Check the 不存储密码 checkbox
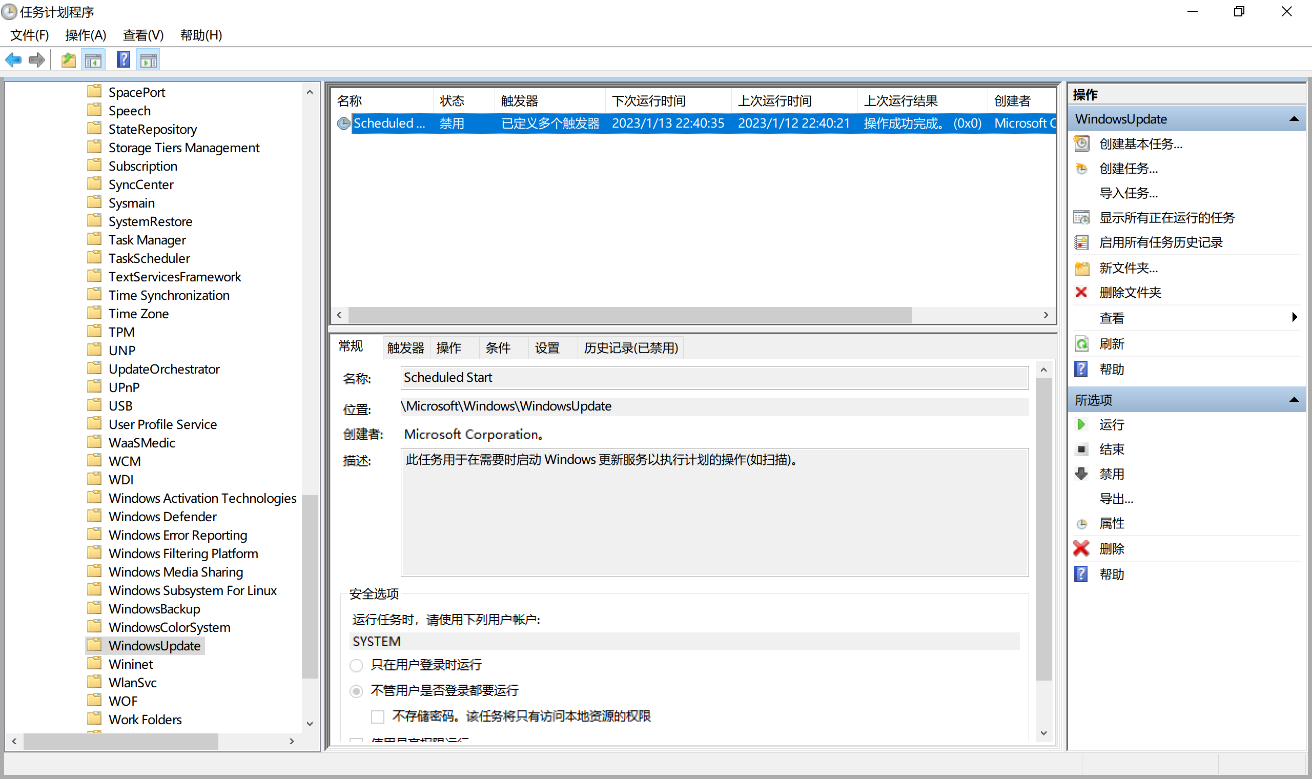The image size is (1312, 779). point(377,716)
